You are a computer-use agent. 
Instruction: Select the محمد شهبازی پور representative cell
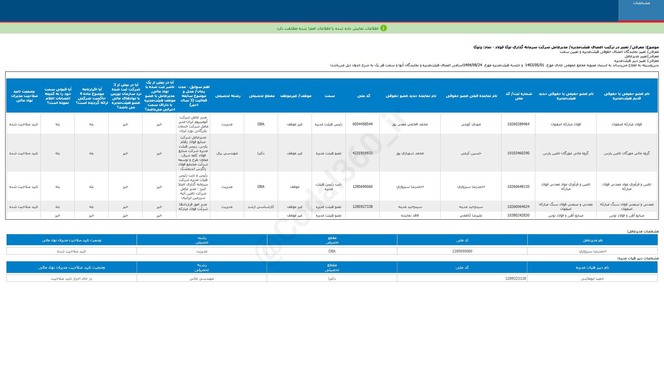click(410, 153)
